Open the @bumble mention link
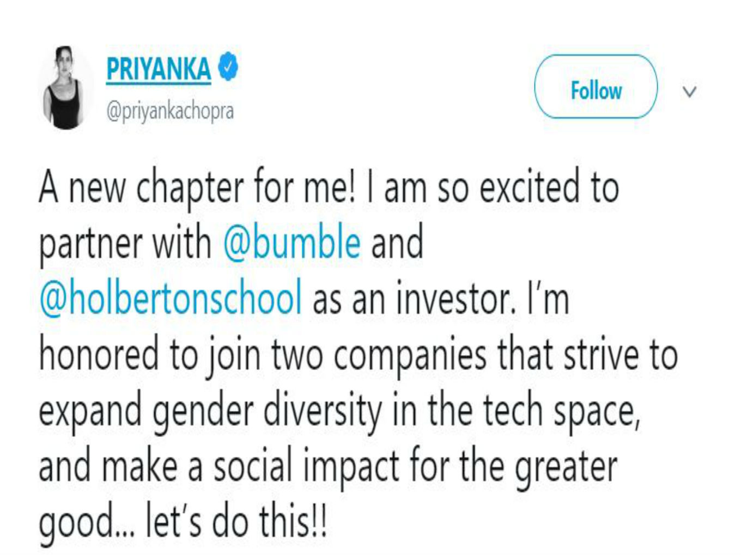 pyautogui.click(x=291, y=242)
